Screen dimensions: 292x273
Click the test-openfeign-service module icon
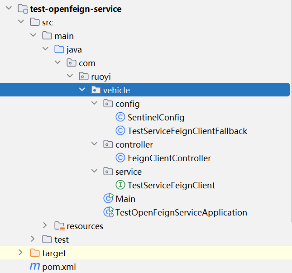pos(23,9)
